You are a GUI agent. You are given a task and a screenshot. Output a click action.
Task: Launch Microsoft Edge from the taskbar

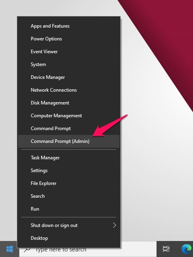tap(187, 249)
